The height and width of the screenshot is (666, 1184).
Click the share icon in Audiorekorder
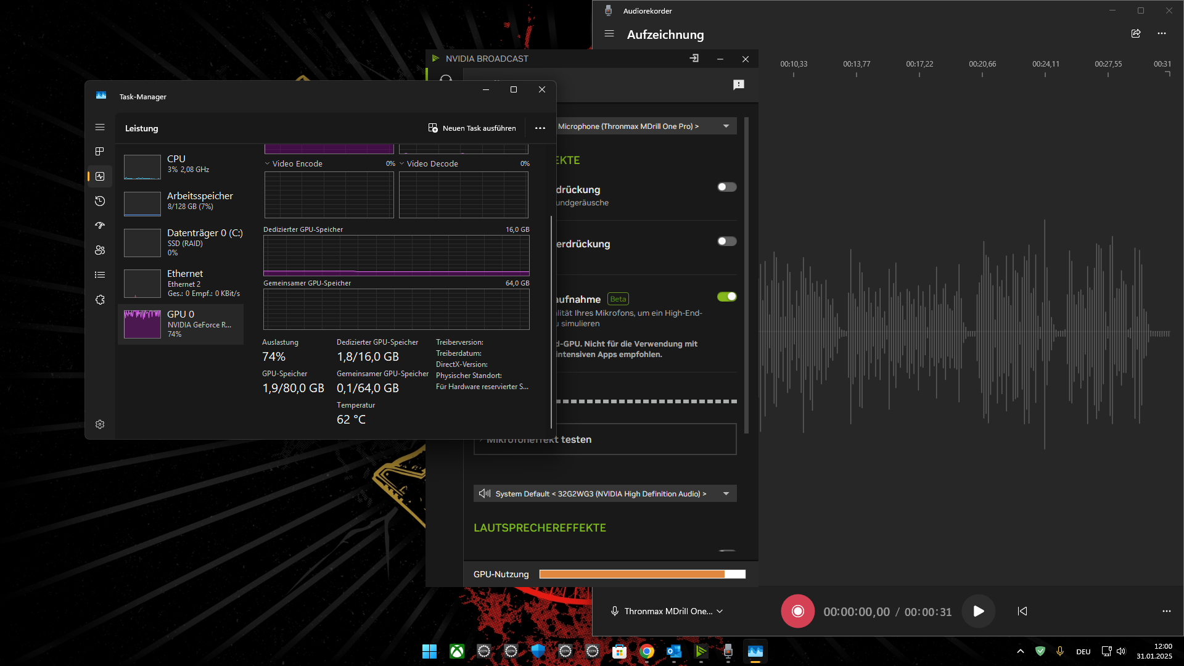pyautogui.click(x=1136, y=33)
